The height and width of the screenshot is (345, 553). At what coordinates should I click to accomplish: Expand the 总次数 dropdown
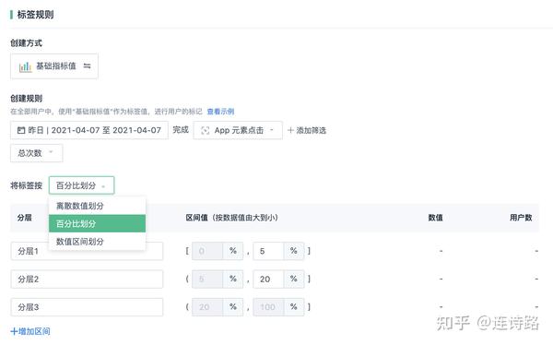coord(37,153)
